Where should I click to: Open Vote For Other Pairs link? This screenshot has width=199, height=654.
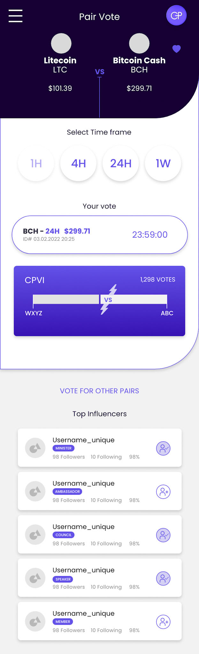coord(99,391)
